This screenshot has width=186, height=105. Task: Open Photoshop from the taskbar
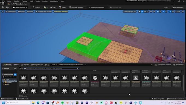[x=82, y=103]
